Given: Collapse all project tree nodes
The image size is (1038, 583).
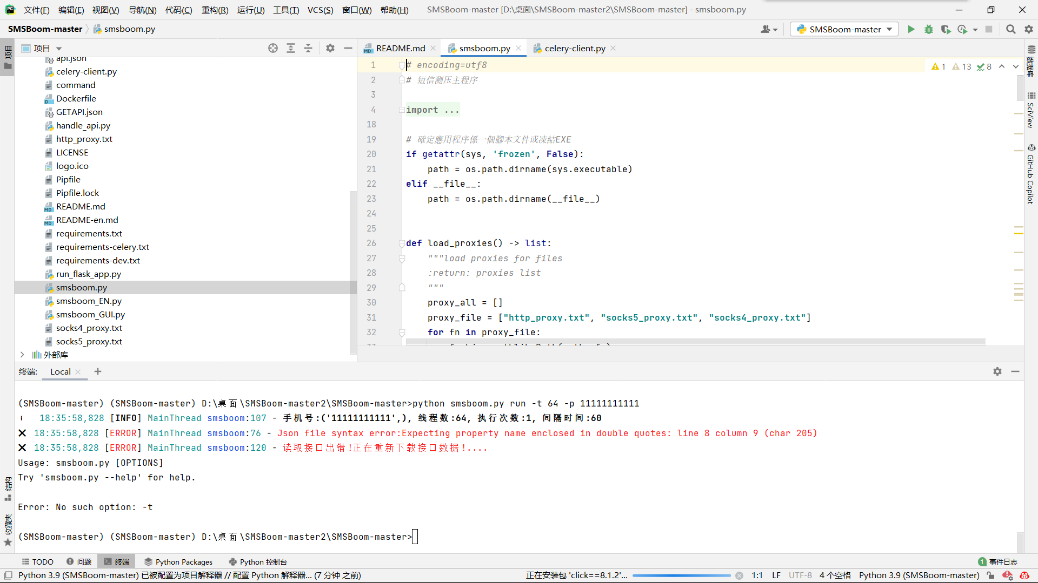Looking at the screenshot, I should [x=308, y=48].
